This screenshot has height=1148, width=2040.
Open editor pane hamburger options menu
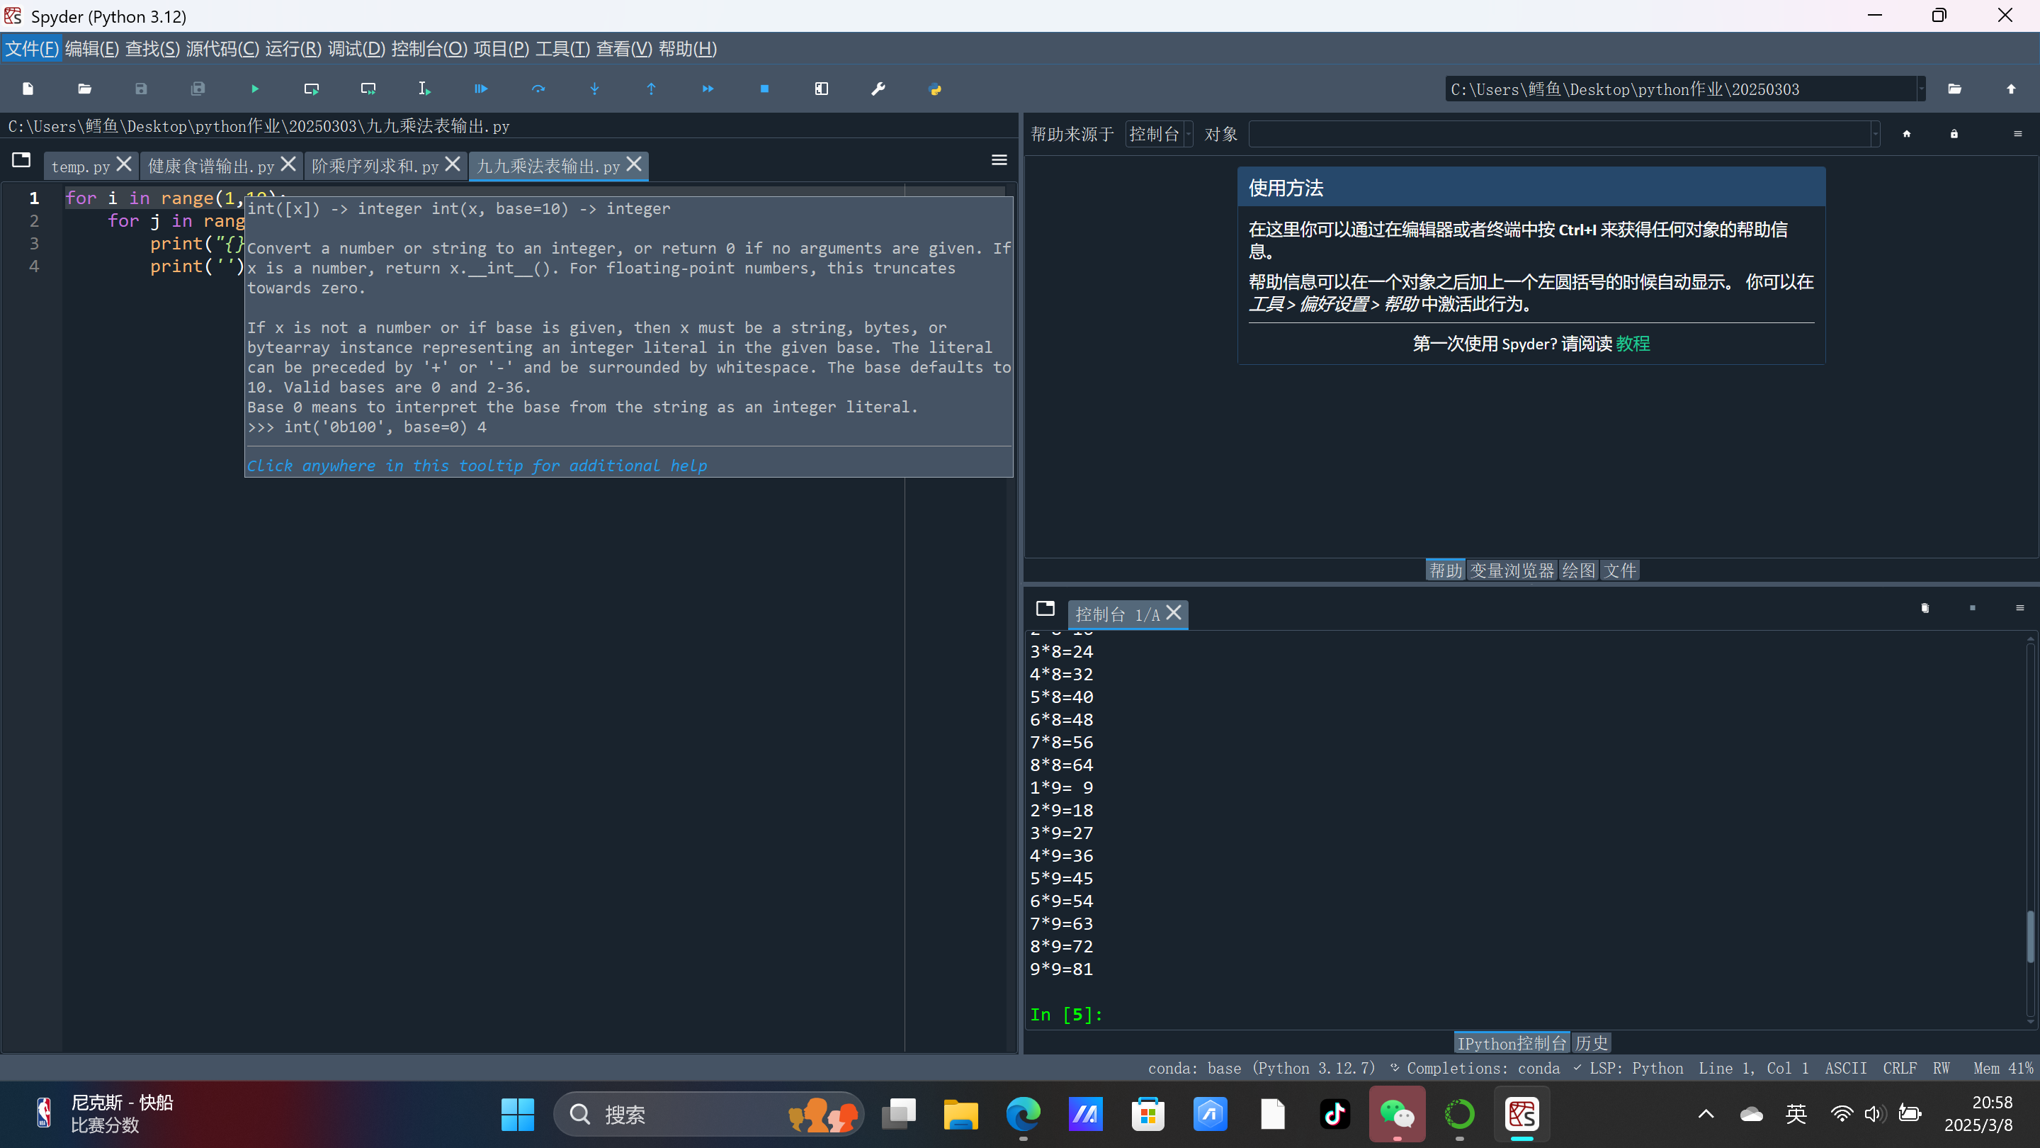coord(999,161)
